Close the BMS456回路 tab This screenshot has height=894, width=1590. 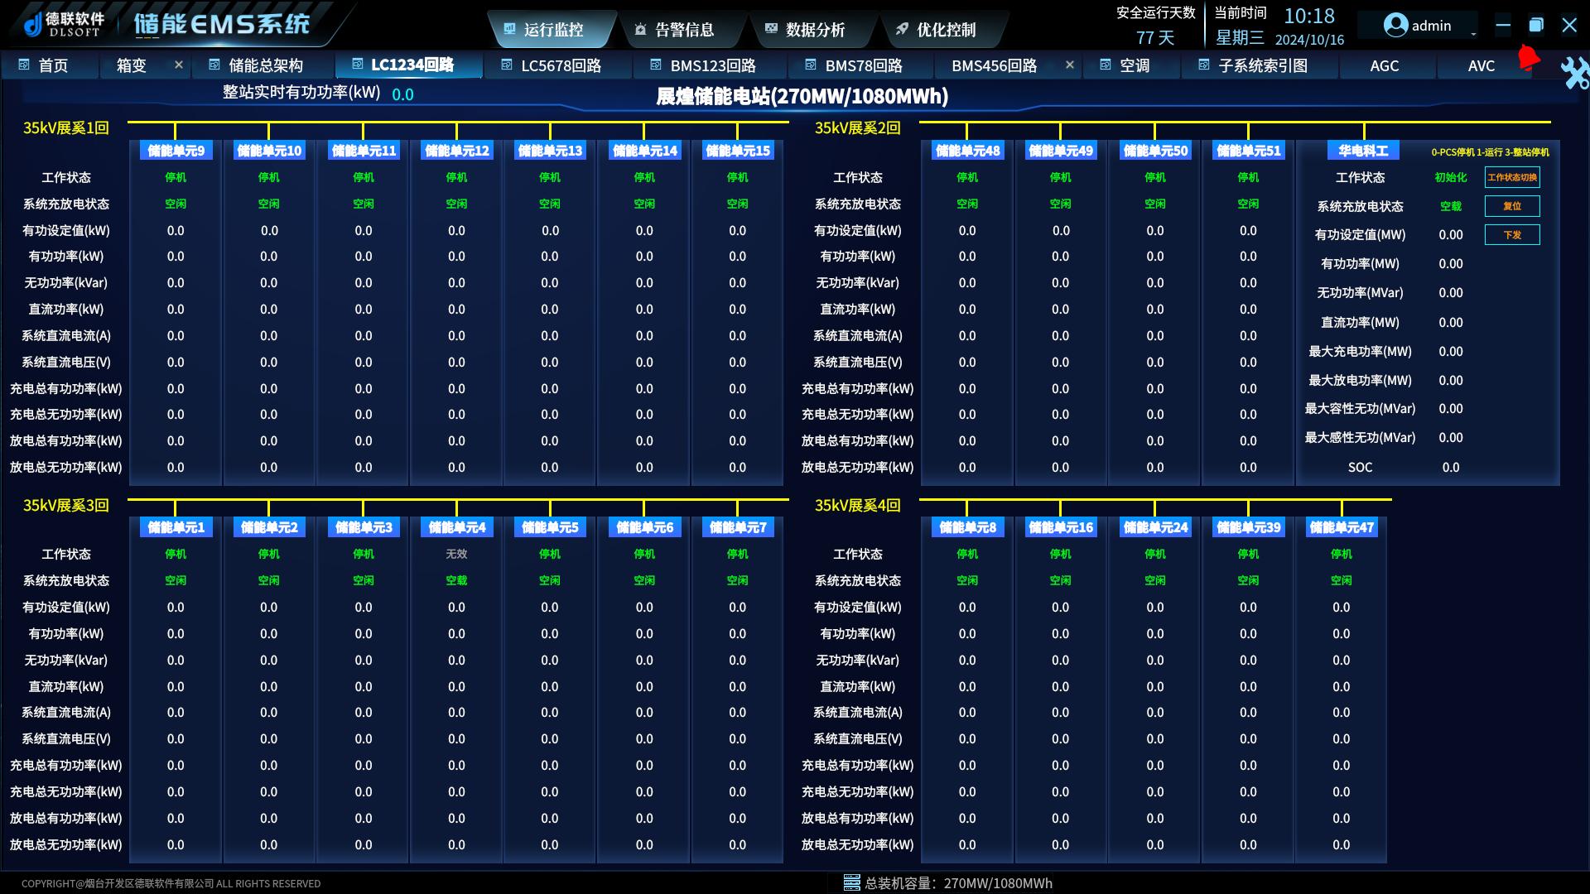pos(1069,65)
